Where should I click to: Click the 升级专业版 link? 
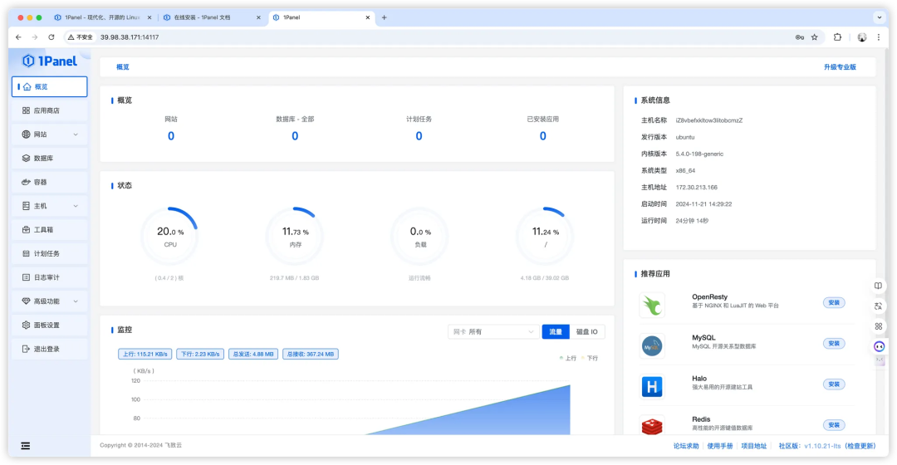(840, 67)
